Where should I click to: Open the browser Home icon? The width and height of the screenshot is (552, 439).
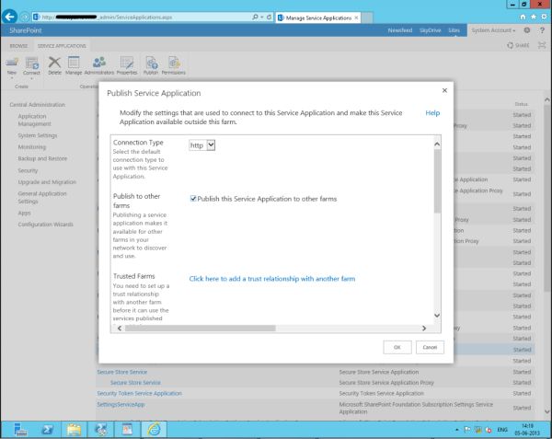[x=523, y=17]
